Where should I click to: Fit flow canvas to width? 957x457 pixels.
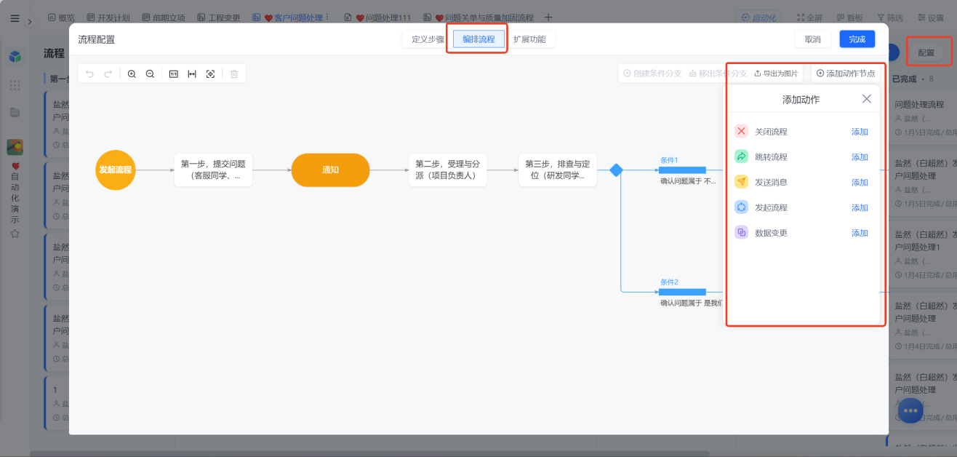(x=192, y=73)
